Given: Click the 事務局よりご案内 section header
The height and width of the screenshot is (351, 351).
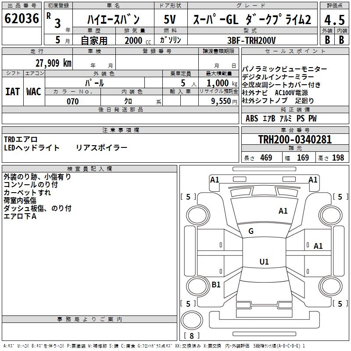Looking at the screenshot, I should click(90, 319).
